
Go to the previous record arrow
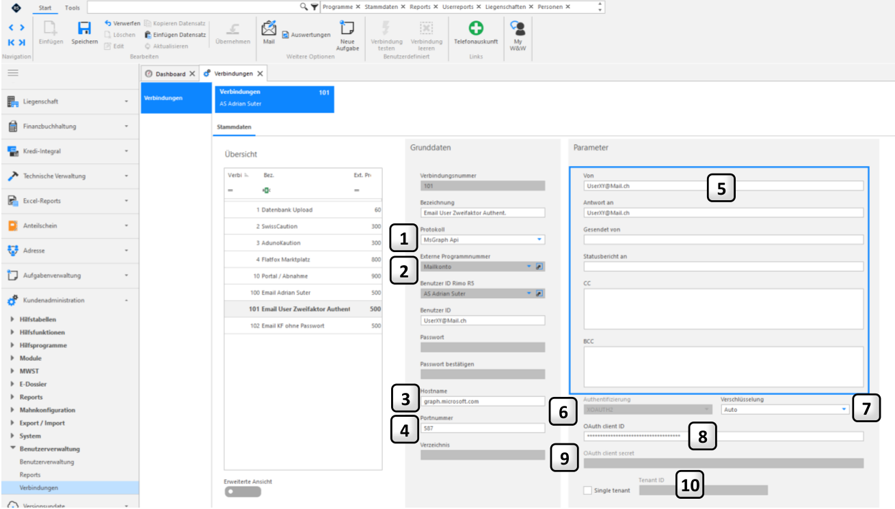point(12,27)
